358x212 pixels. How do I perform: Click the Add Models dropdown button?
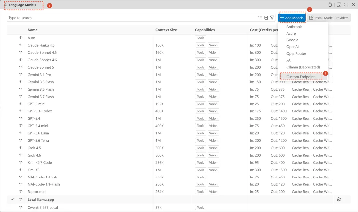click(292, 18)
